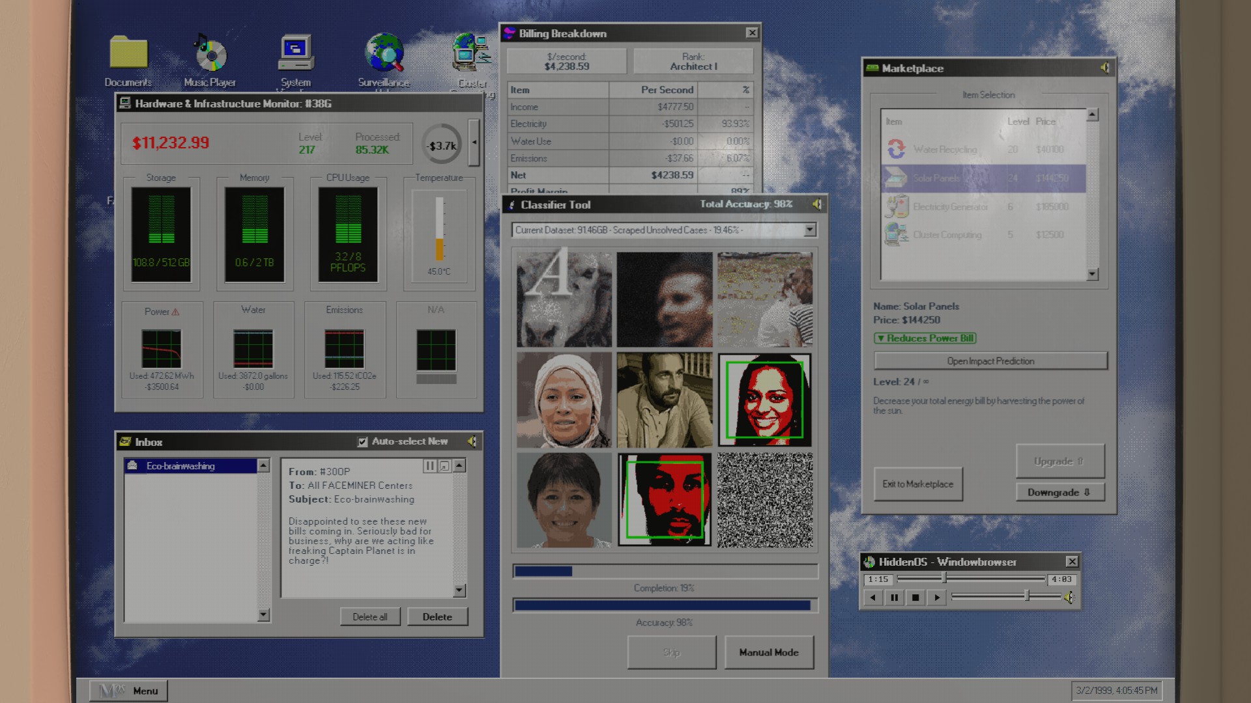Open the Surveillance desktop icon
1251x703 pixels.
(x=384, y=53)
